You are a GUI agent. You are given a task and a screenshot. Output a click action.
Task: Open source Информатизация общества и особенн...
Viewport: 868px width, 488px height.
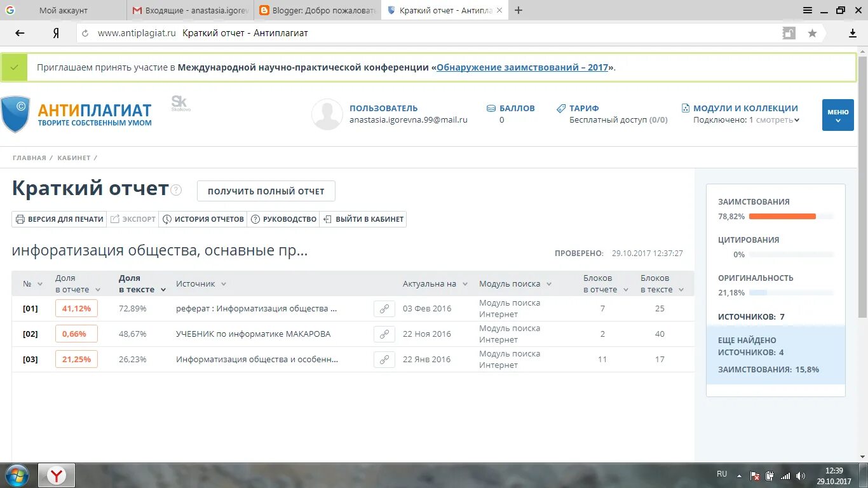[257, 359]
